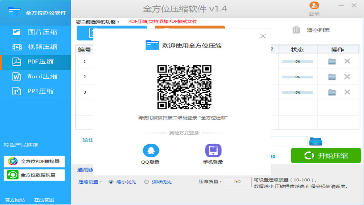The width and height of the screenshot is (364, 205).
Task: Choose 手机登录 login method
Action: click(213, 150)
